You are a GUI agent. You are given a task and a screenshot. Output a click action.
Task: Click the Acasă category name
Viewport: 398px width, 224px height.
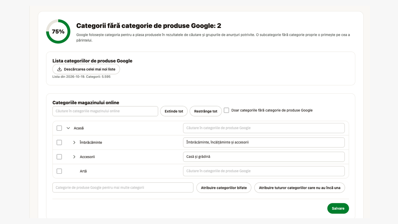pyautogui.click(x=79, y=128)
